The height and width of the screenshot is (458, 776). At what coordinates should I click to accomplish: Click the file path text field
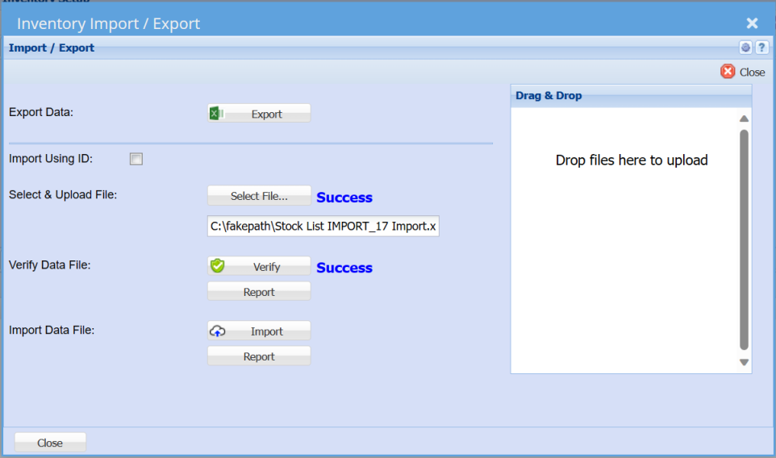click(323, 226)
